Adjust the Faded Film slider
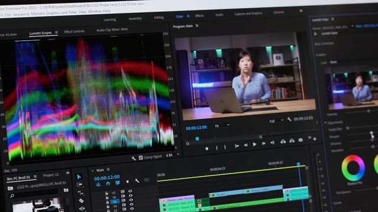The width and height of the screenshot is (378, 212). pyautogui.click(x=347, y=128)
